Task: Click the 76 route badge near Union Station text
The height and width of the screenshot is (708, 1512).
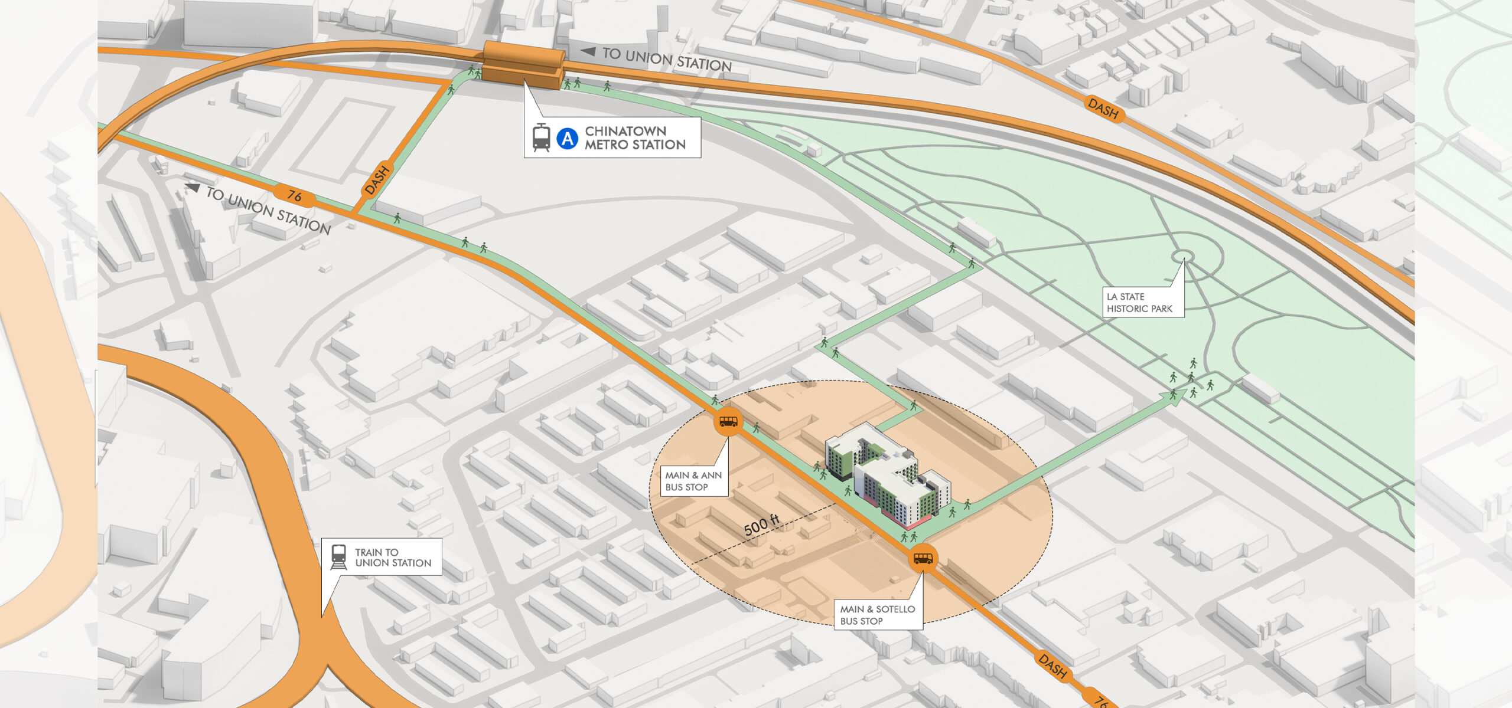Action: 294,195
